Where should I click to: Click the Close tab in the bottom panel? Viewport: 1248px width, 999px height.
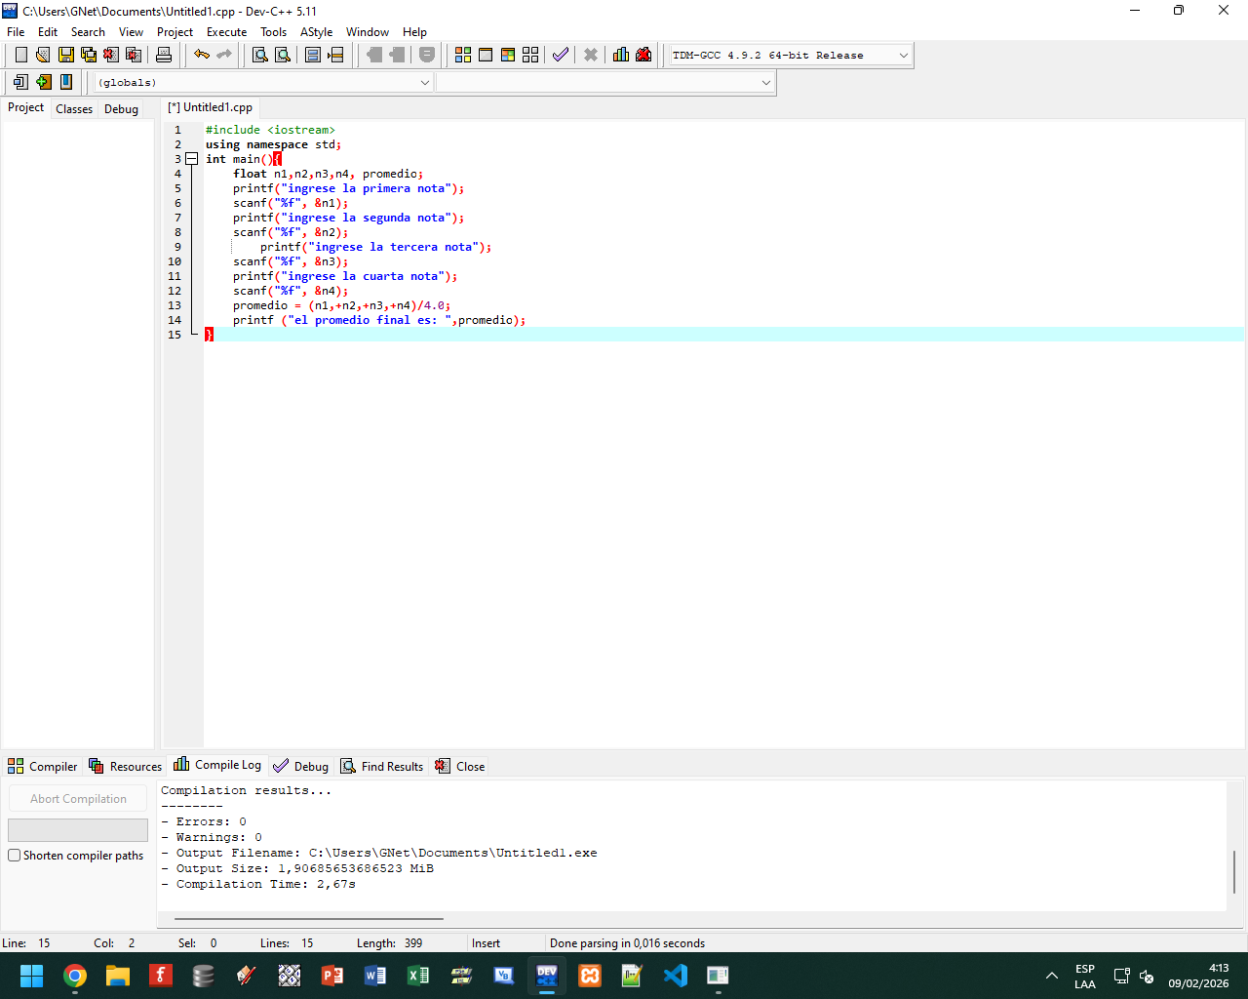point(460,767)
